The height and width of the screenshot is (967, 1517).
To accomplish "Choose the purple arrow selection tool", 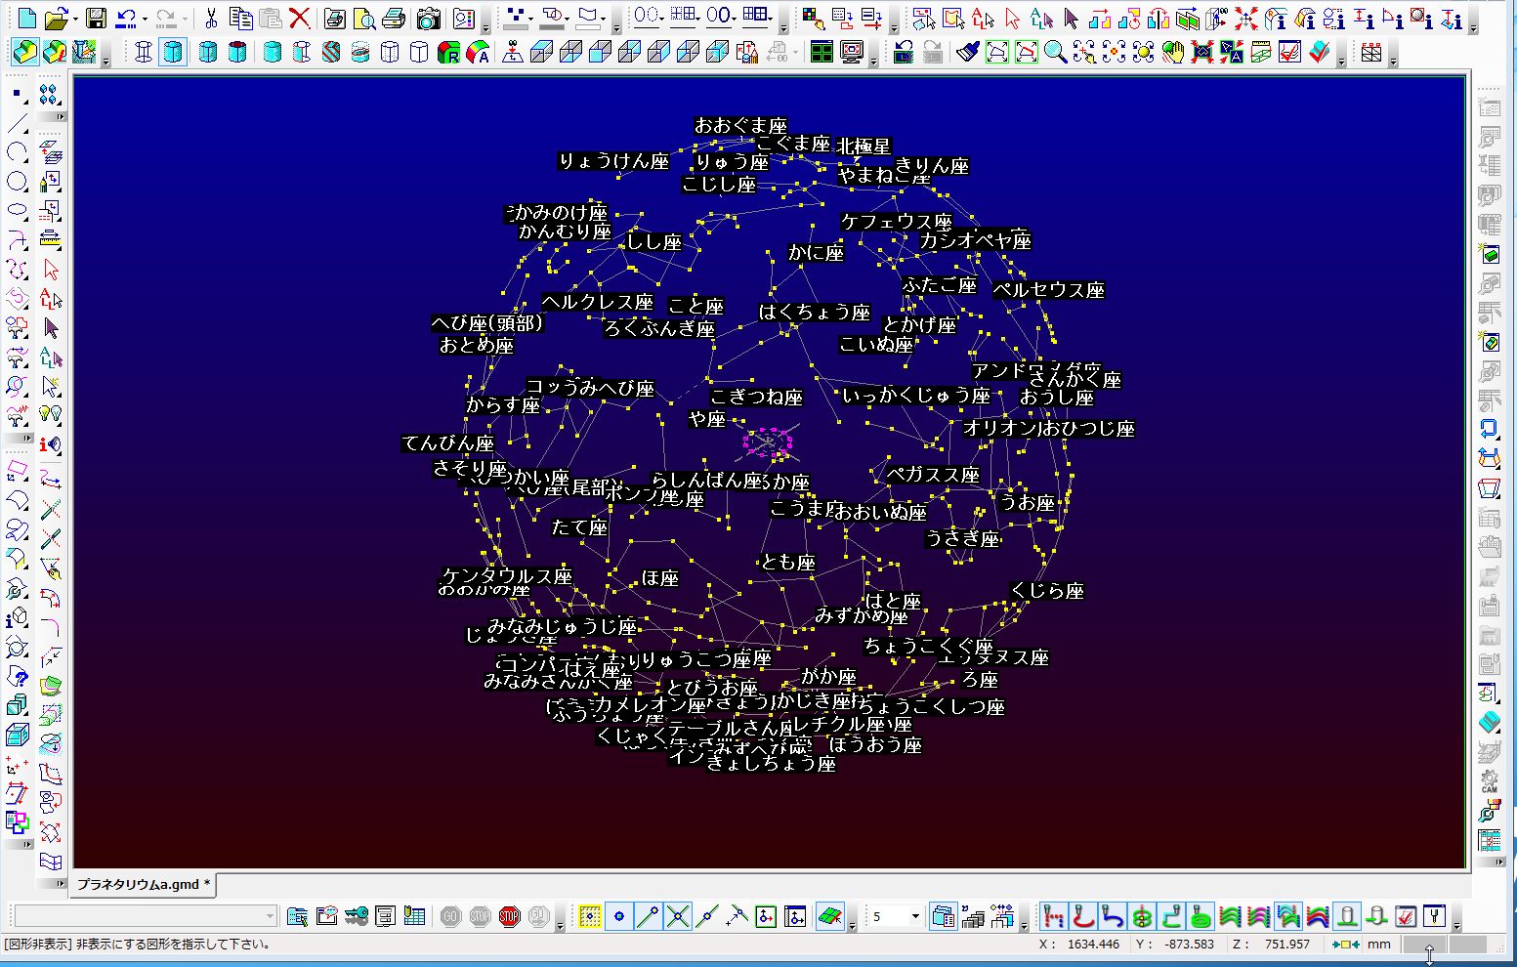I will pos(1072,19).
